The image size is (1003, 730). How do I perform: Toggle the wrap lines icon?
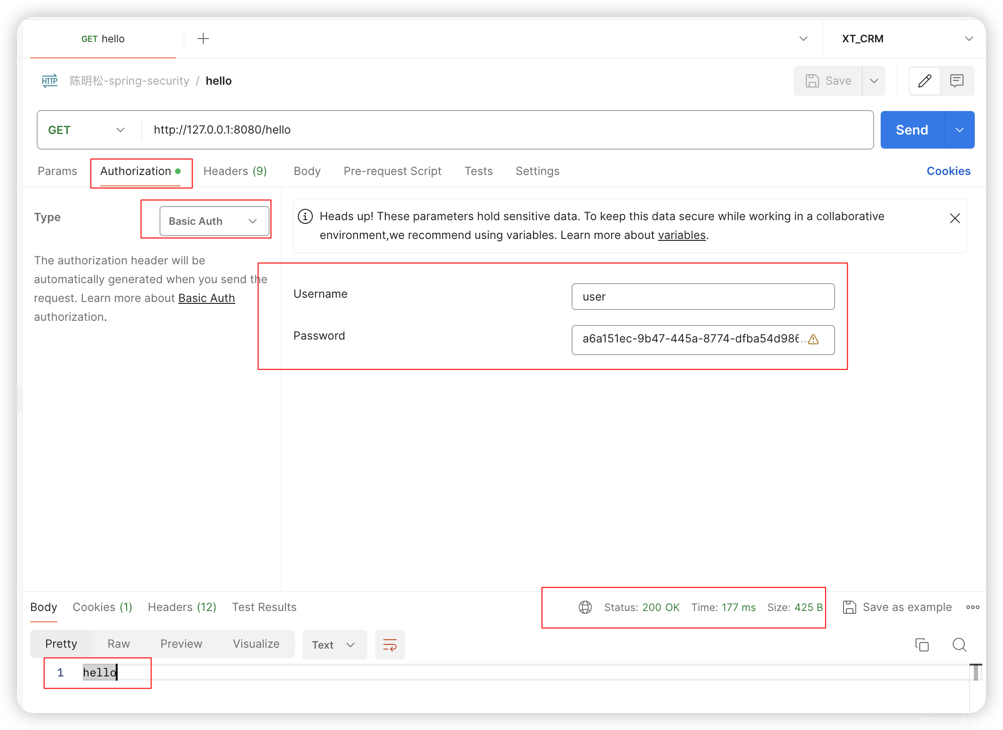pos(390,644)
